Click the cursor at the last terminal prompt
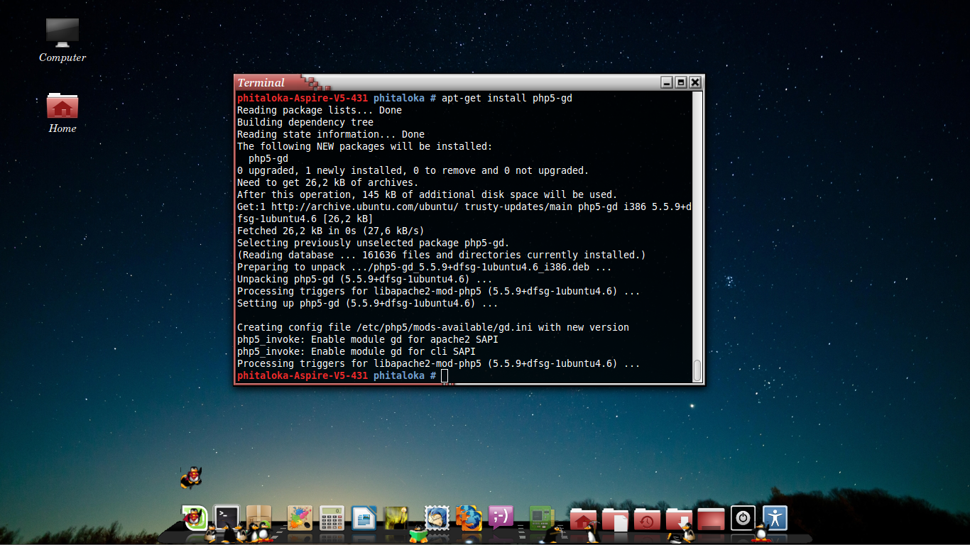This screenshot has width=970, height=545. [x=445, y=375]
